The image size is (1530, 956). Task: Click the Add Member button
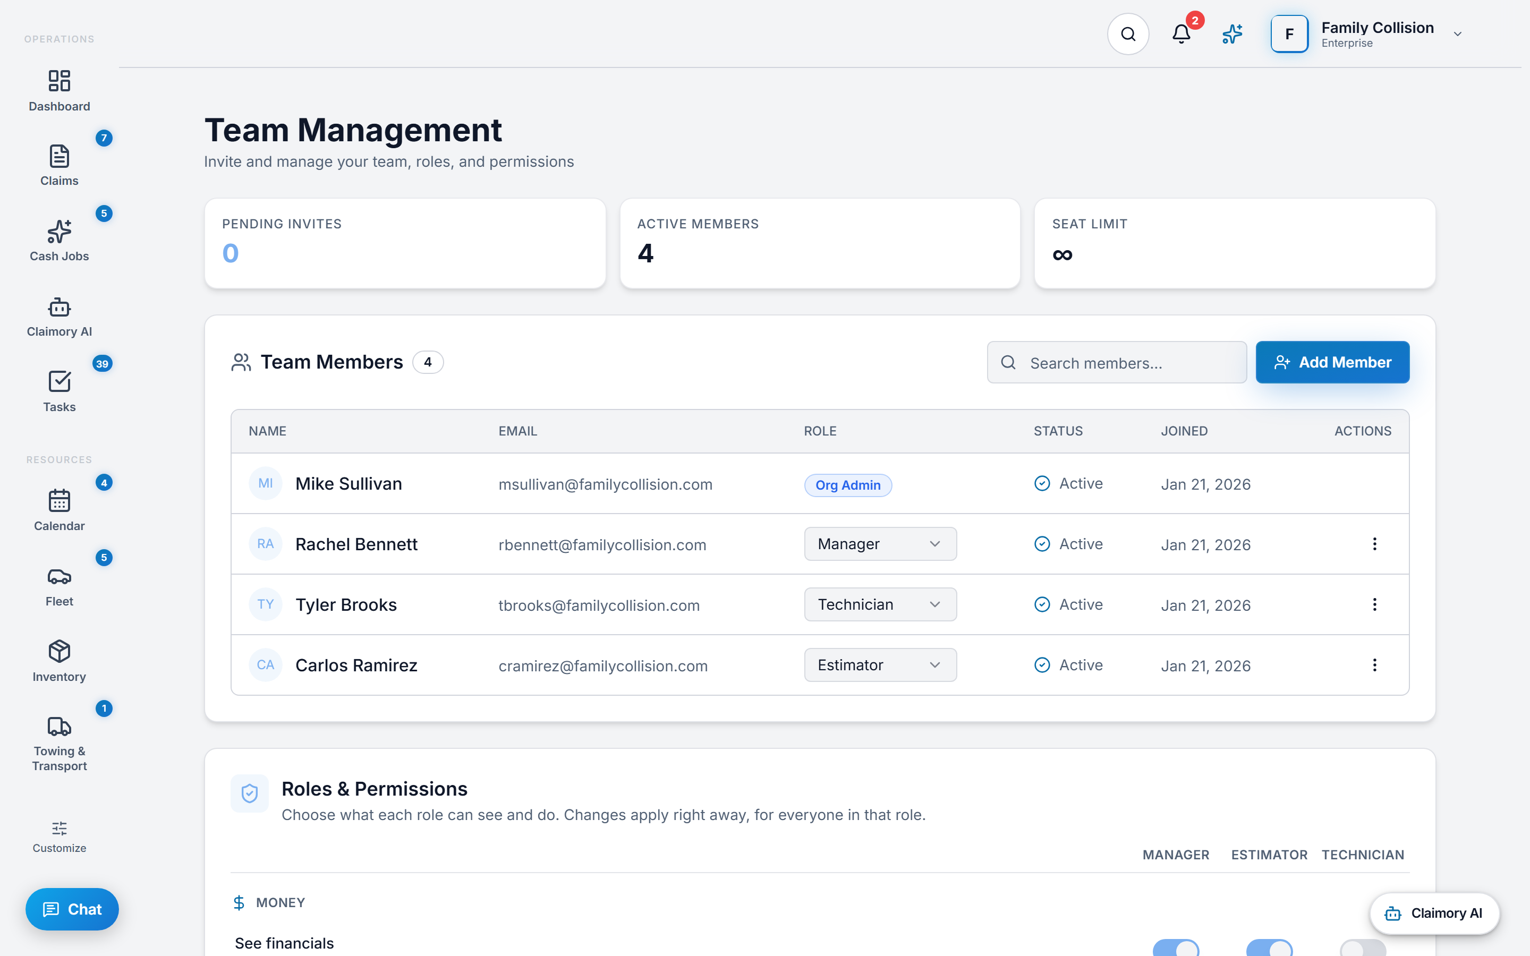click(1332, 362)
